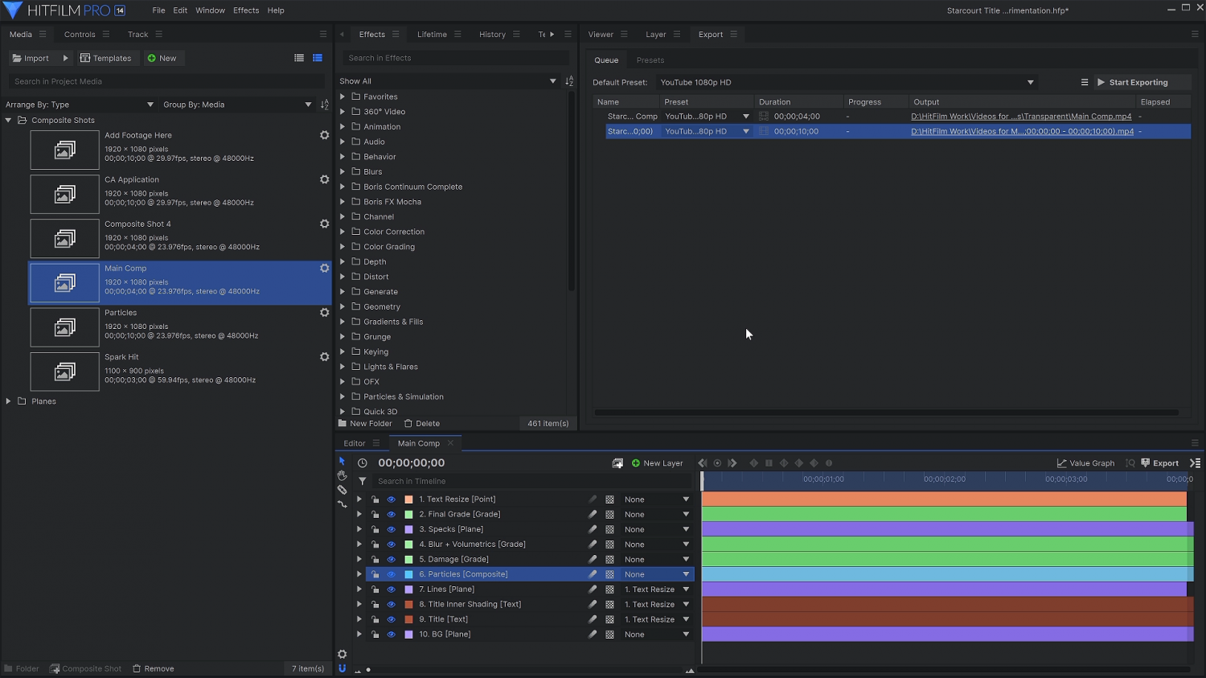Select the Hand tool in timeline toolbar
1206x678 pixels.
coord(342,475)
